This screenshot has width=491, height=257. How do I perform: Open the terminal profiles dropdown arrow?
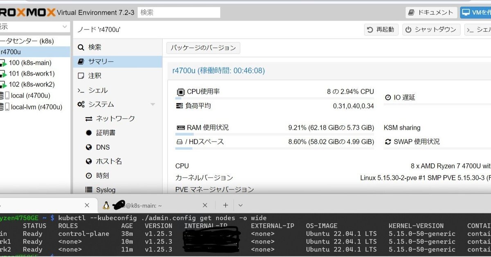[x=241, y=205]
